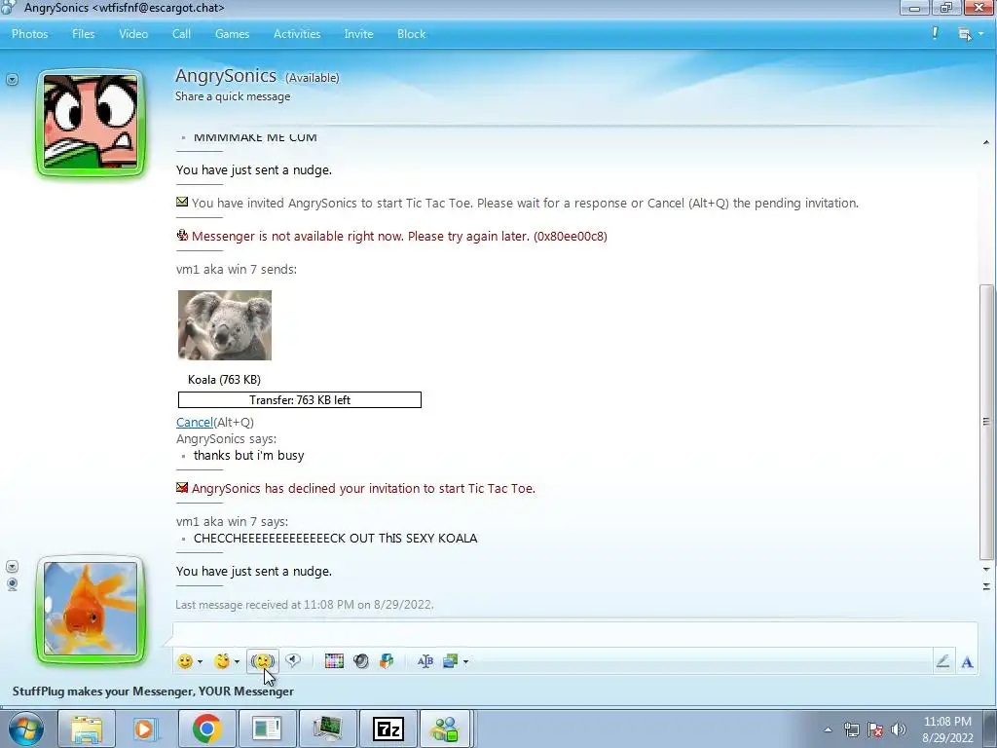Viewport: 997px width, 748px height.
Task: Open the Call menu
Action: [x=181, y=34]
